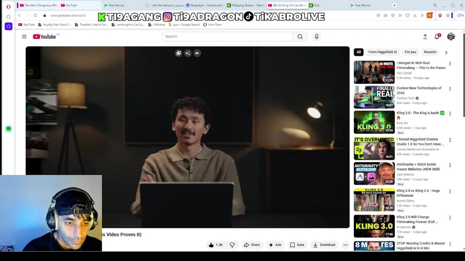Open options menu for 'I Tested Higgsfield Cinema Studio'
Screen dimensions: 465x261
tap(450, 140)
